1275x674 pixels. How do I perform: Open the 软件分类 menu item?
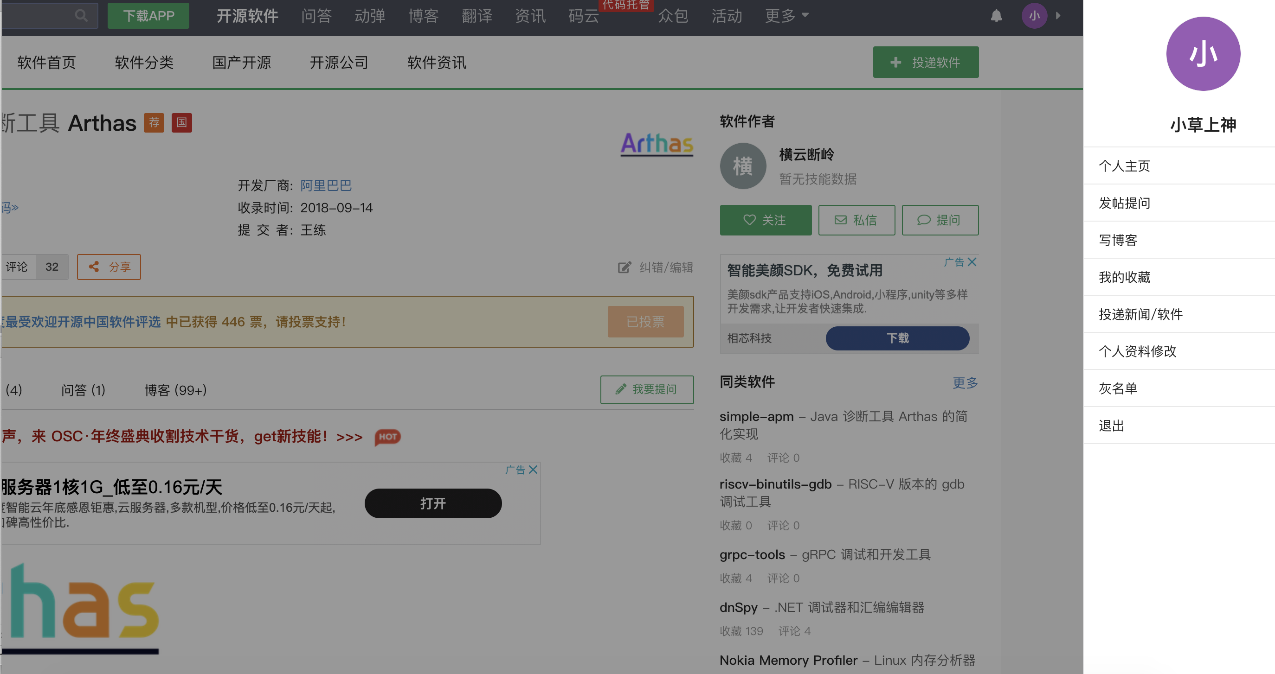(x=143, y=62)
